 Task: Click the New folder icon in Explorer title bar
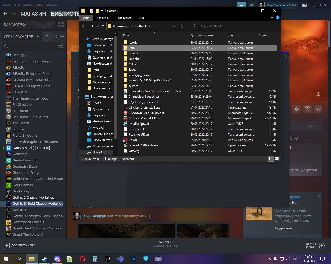(97, 11)
